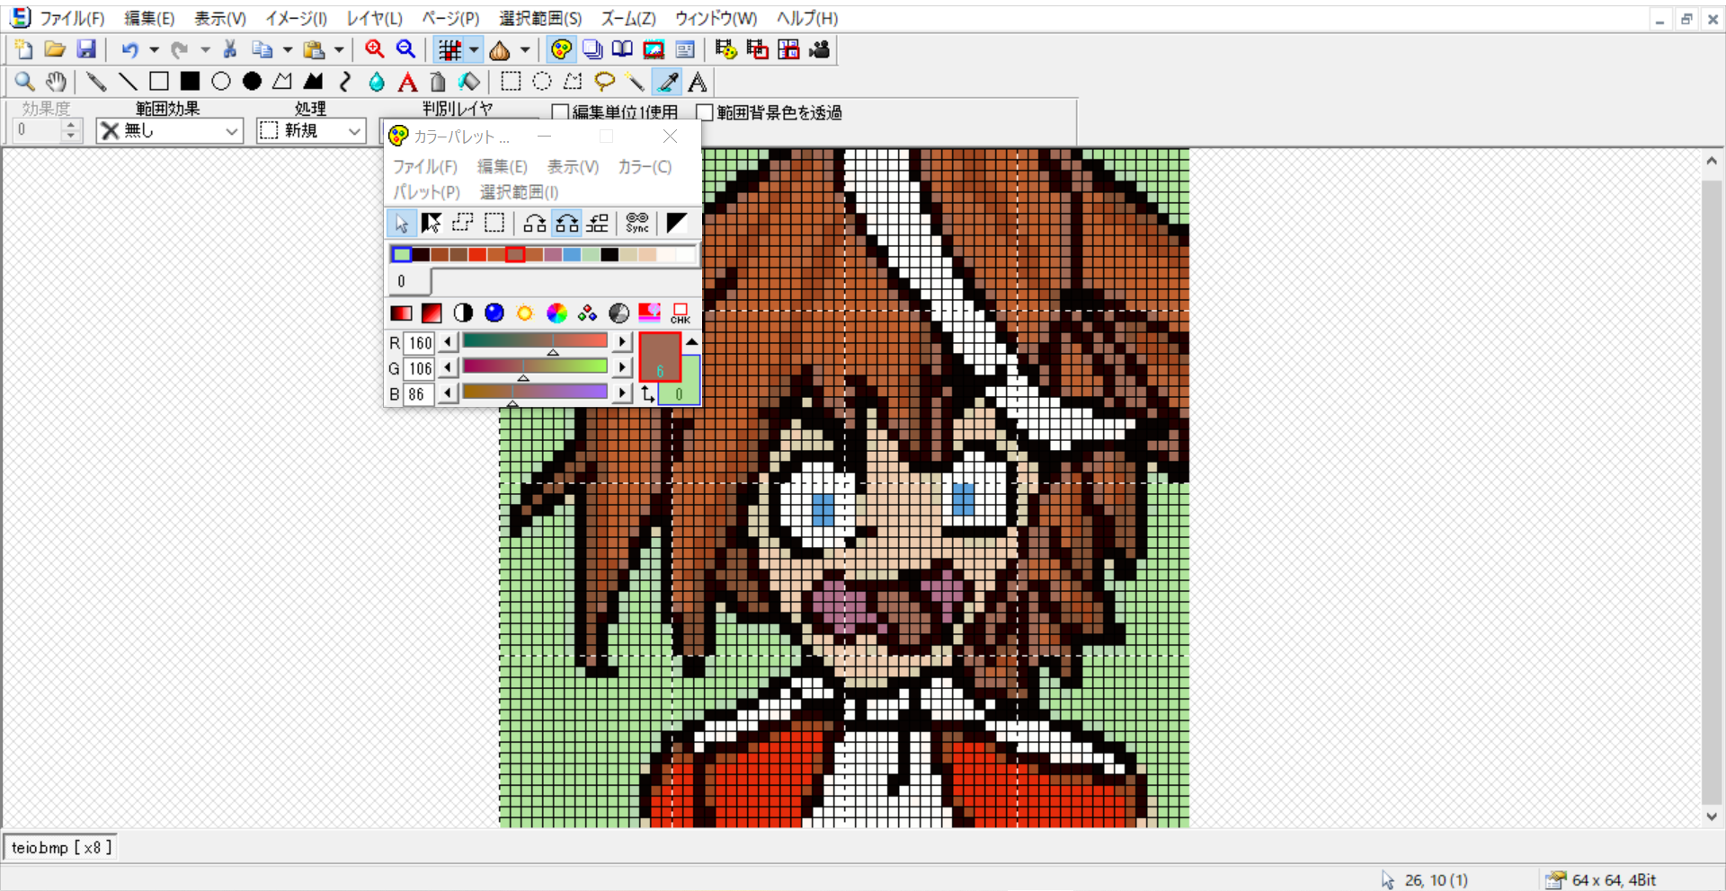Pick the bright red swatch in the palette strip
This screenshot has height=891, width=1726.
[x=476, y=255]
